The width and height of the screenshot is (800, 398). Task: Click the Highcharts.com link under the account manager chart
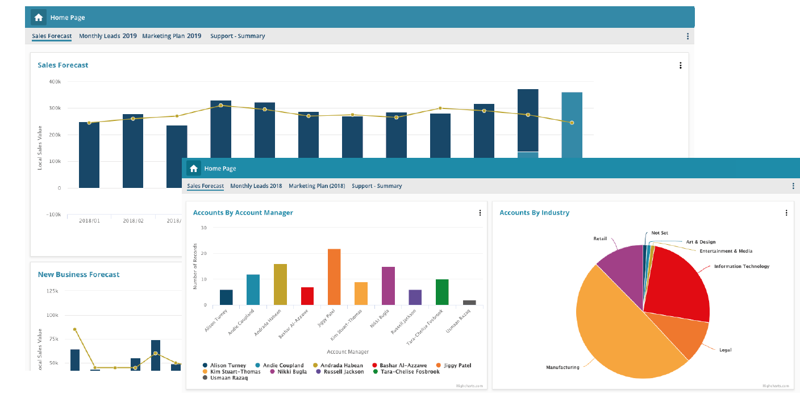469,386
